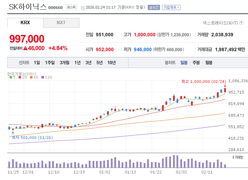The image size is (248, 180).
Task: Show the 10년 line chart
Action: click(x=112, y=63)
